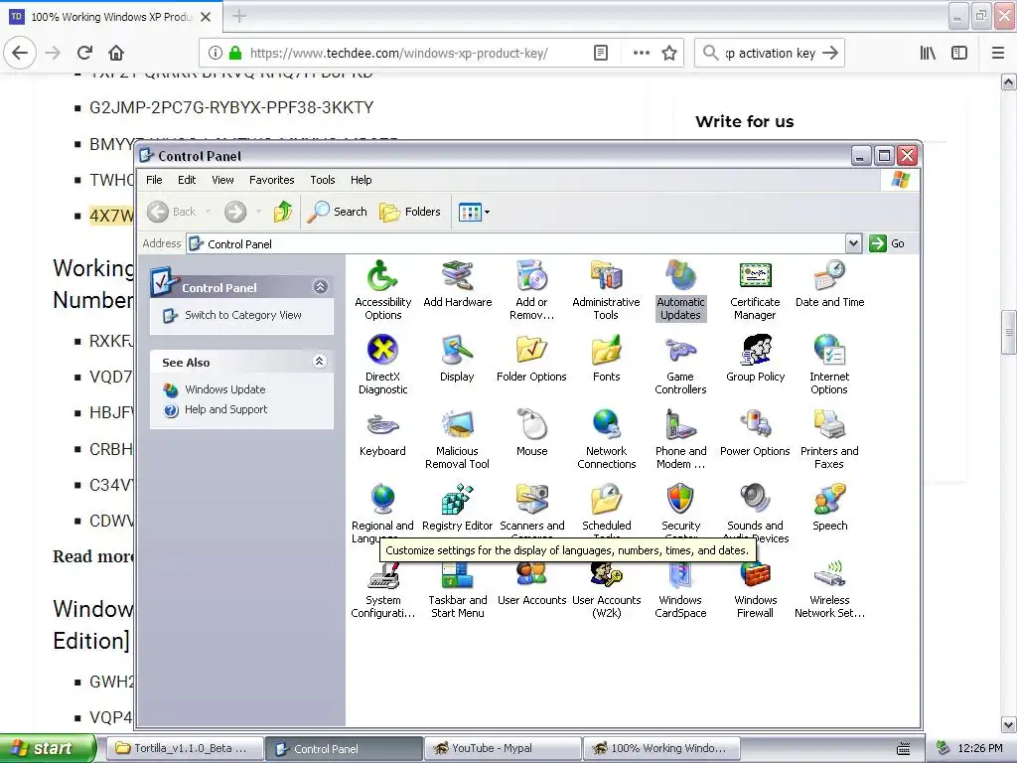The height and width of the screenshot is (763, 1017).
Task: Open Windows Update link in See Also
Action: pyautogui.click(x=225, y=389)
